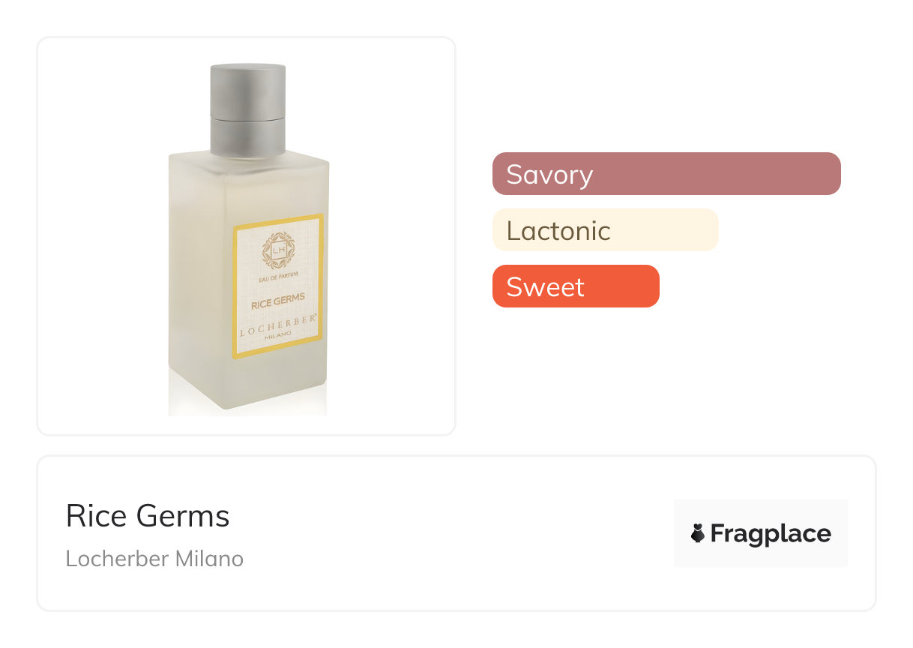The height and width of the screenshot is (648, 913).
Task: Click the Rice Germs perfume title
Action: (x=148, y=516)
